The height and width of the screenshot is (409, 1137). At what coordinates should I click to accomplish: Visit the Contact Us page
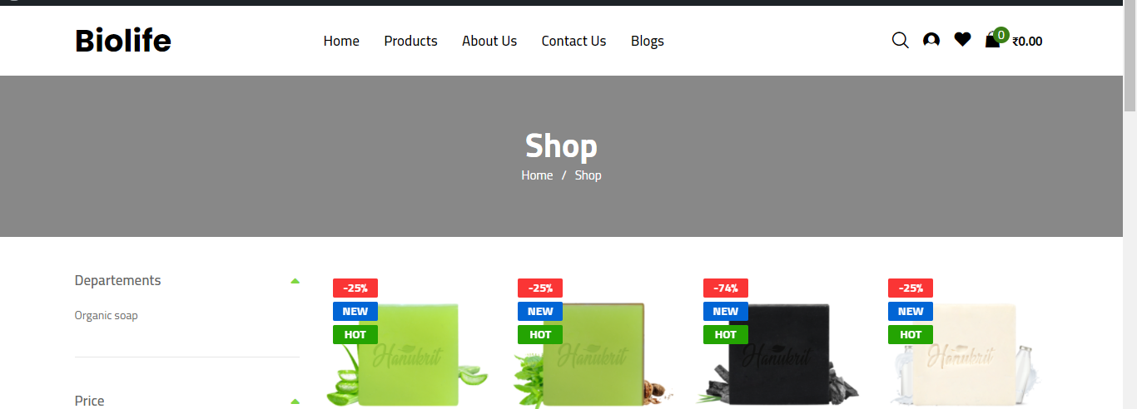coord(573,41)
